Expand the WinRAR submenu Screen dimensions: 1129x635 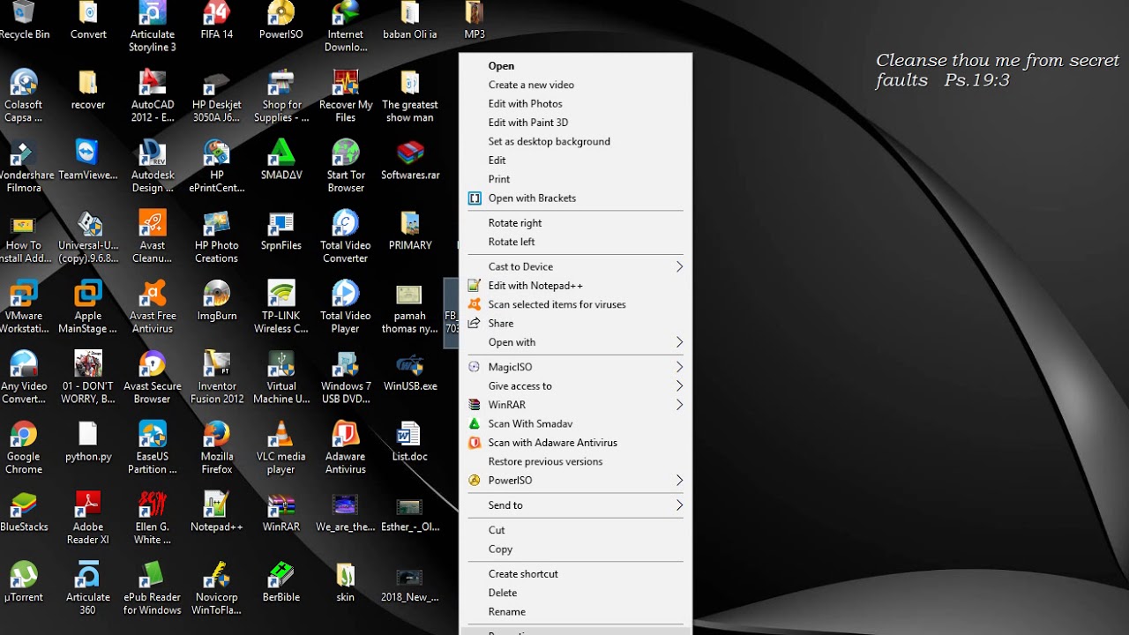(575, 405)
